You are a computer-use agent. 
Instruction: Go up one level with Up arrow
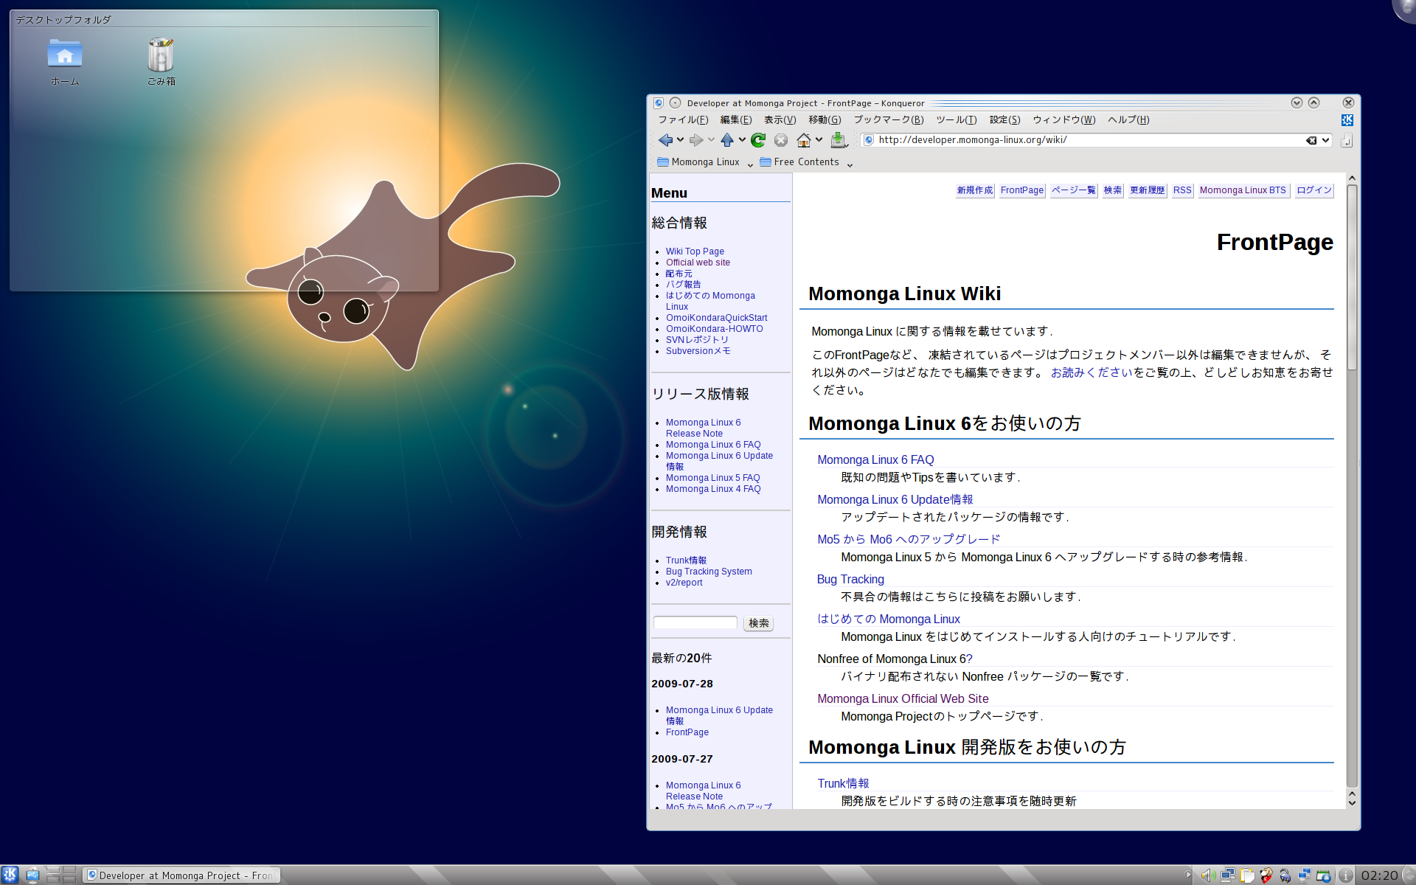click(x=727, y=140)
